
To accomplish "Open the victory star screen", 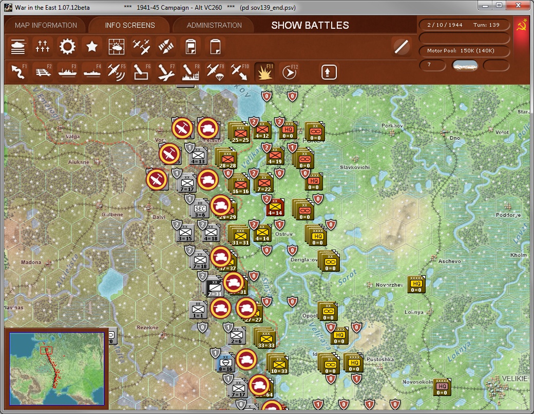I will pos(92,47).
